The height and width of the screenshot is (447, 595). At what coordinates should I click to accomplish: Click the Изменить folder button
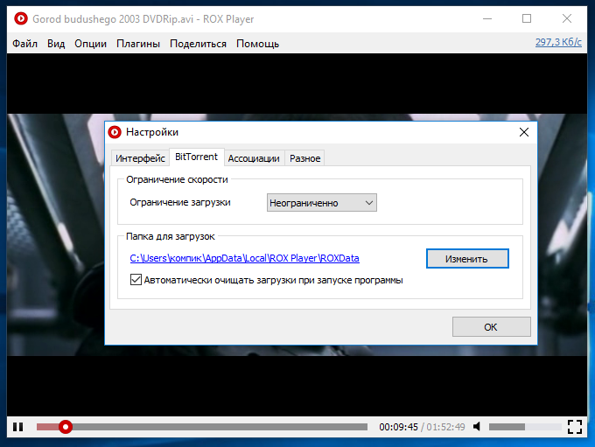467,259
